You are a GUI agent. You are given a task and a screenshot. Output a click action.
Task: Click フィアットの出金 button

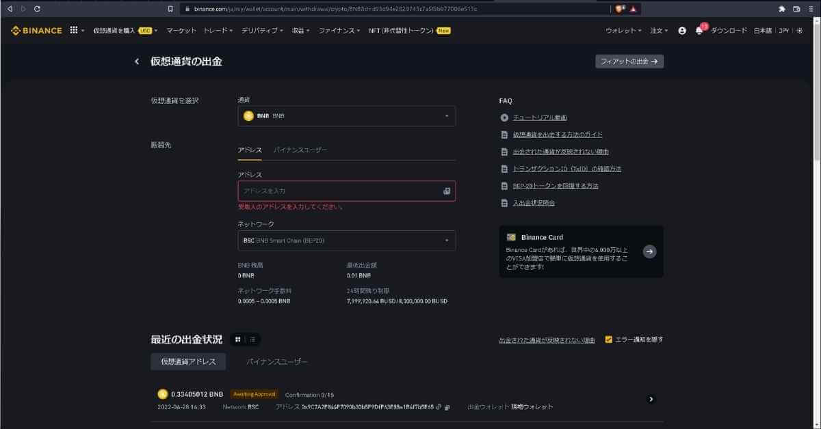click(629, 61)
